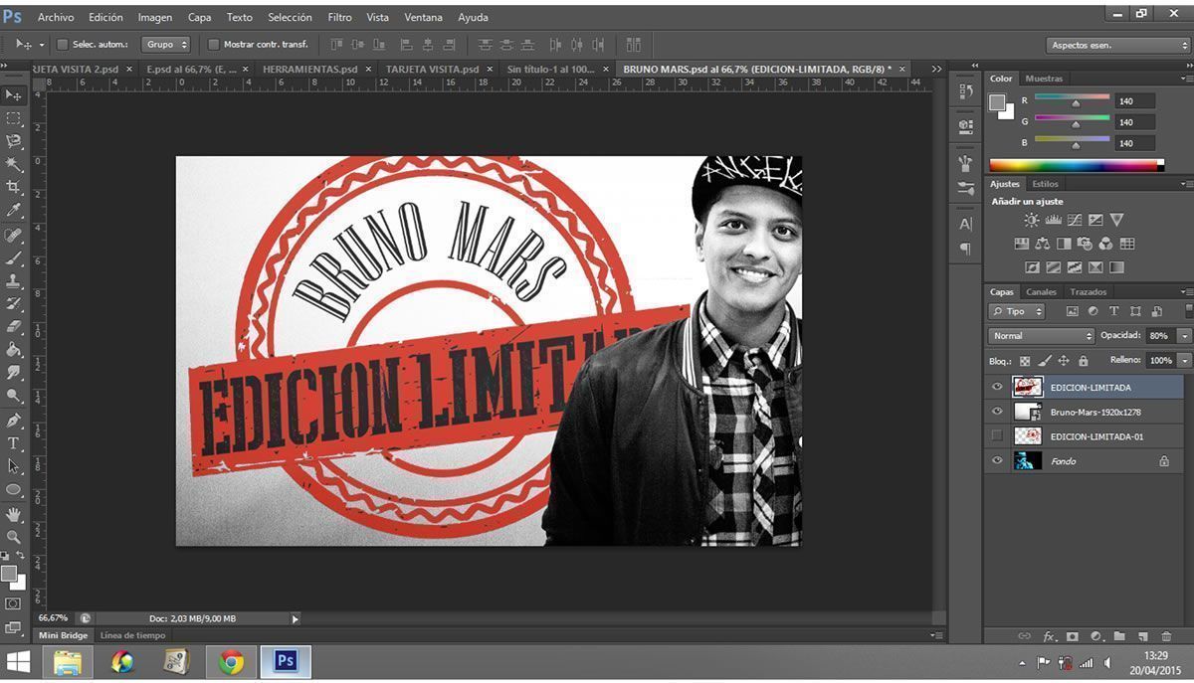Open the Aspectos esen. workspace dropdown
The image size is (1194, 683).
point(1118,45)
